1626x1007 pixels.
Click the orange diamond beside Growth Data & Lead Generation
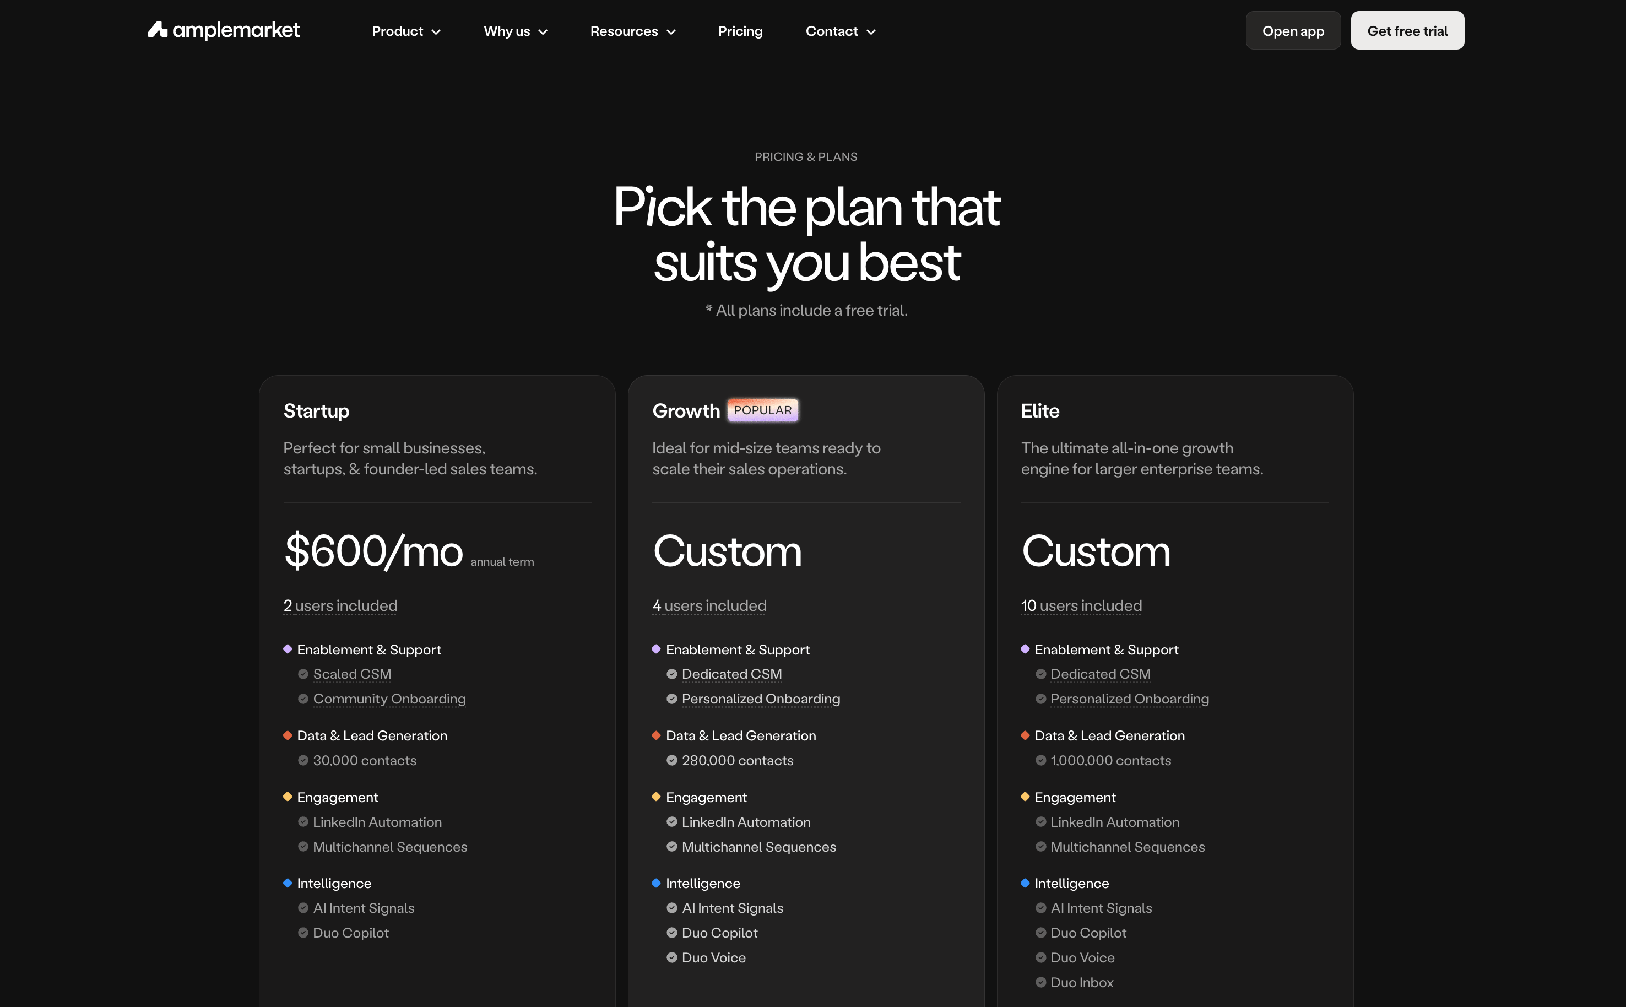[656, 735]
